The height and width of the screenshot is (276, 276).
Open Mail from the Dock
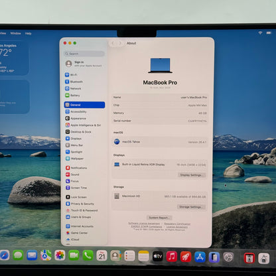tap(32, 255)
